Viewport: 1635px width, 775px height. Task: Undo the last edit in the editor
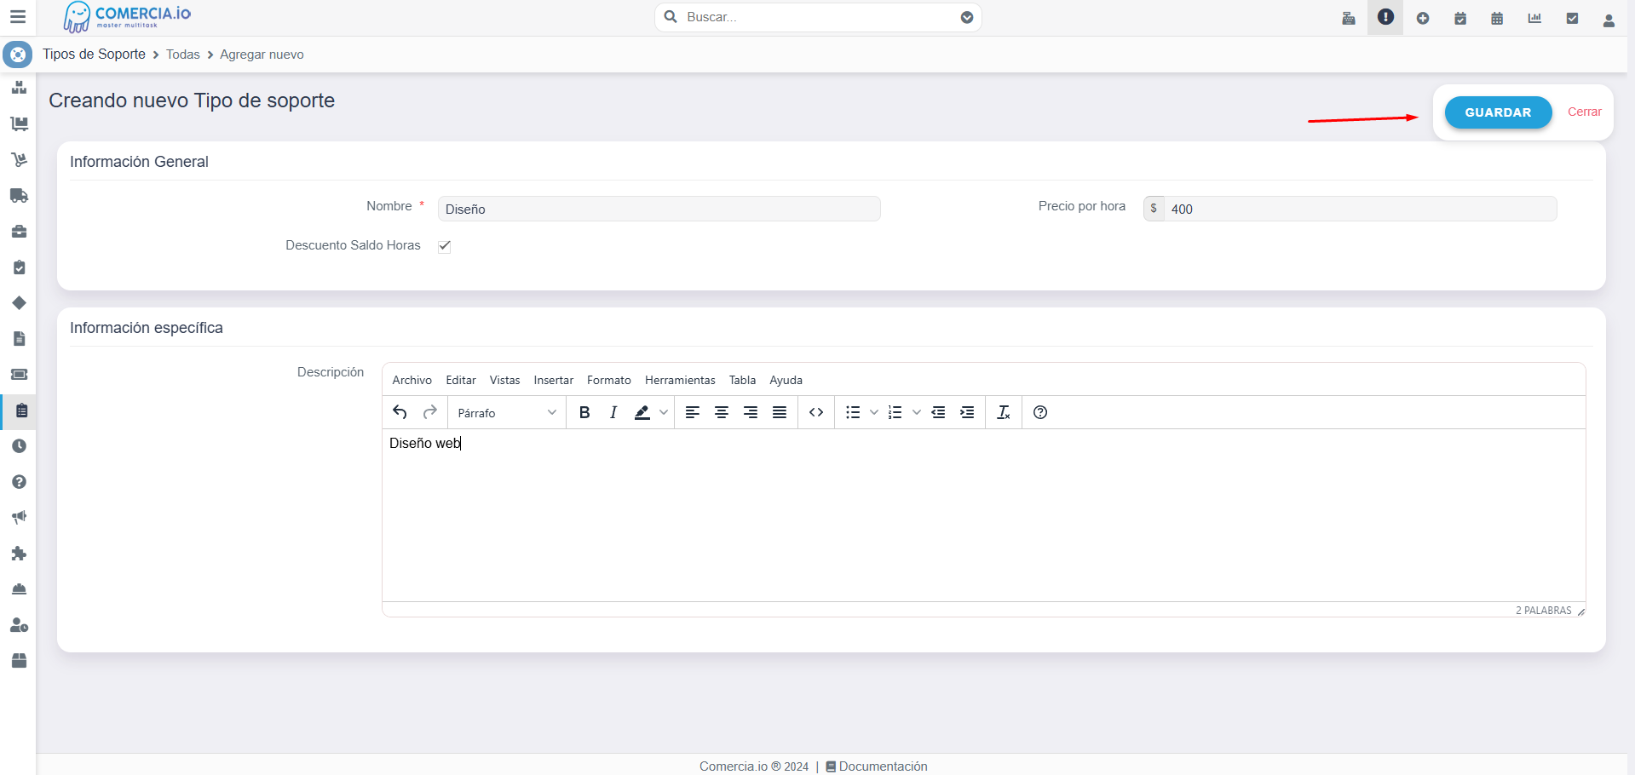click(x=400, y=412)
